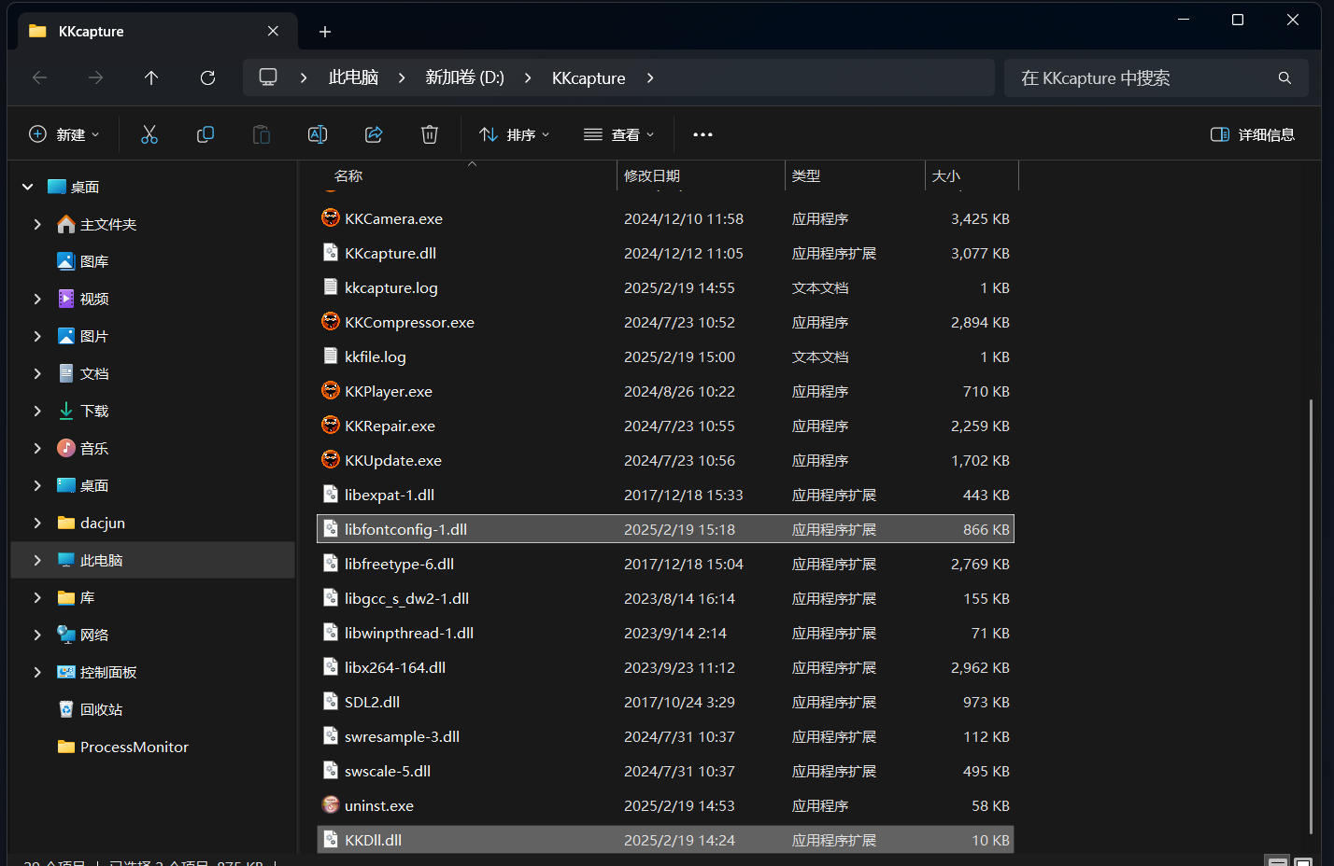The height and width of the screenshot is (866, 1334).
Task: Click the Copy icon in toolbar
Action: coord(206,134)
